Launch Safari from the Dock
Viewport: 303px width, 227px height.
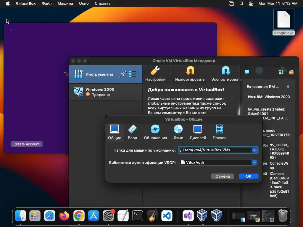[x=50, y=215]
